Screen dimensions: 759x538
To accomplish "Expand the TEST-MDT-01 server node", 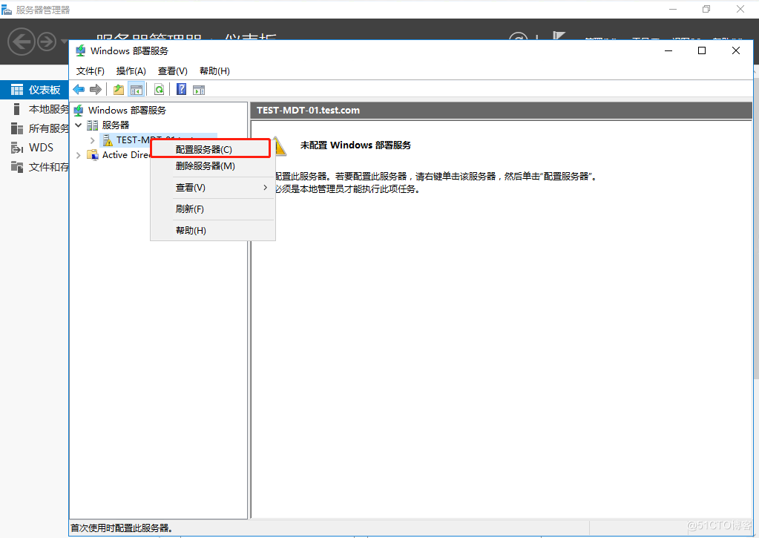I will click(93, 140).
